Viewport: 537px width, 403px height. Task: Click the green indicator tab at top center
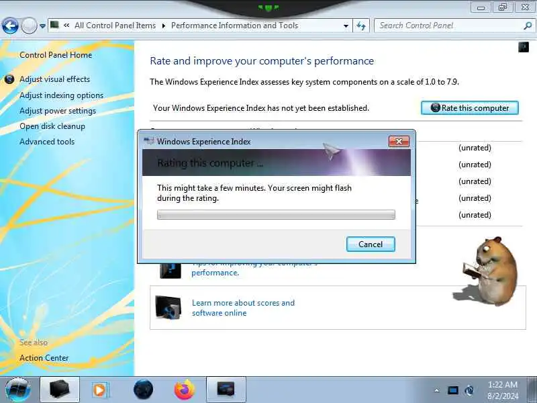pyautogui.click(x=268, y=7)
